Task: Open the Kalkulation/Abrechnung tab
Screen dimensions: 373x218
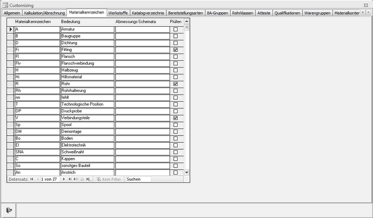Action: pyautogui.click(x=45, y=12)
